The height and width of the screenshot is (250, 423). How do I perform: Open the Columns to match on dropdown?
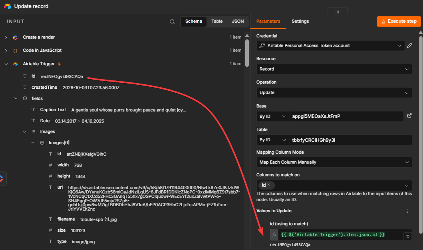(334, 185)
